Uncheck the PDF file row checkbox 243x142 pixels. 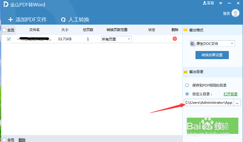(x=9, y=39)
